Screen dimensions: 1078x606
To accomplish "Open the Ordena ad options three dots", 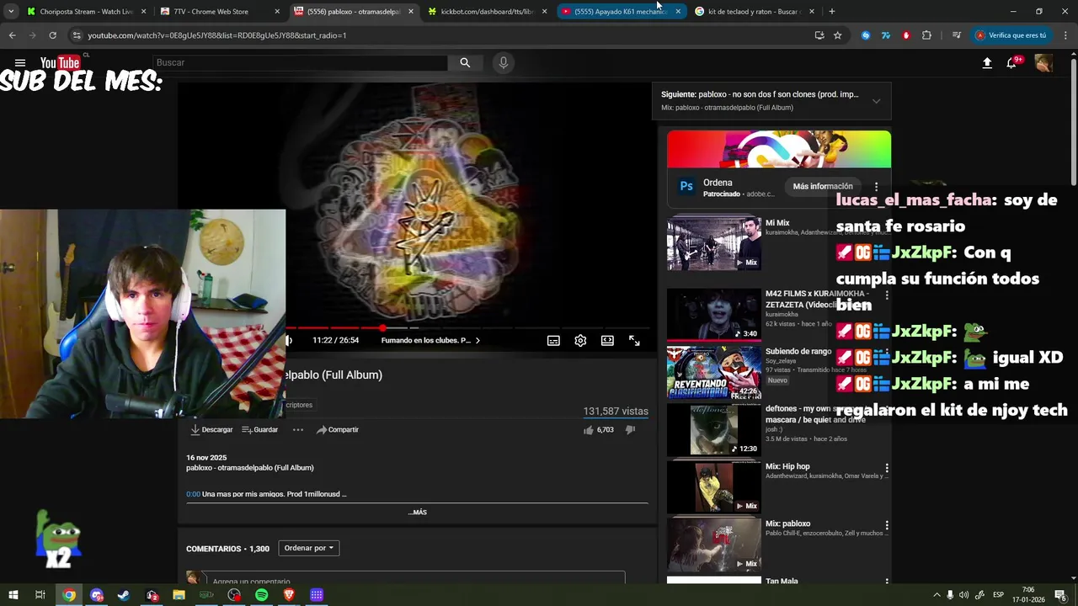I will click(876, 186).
